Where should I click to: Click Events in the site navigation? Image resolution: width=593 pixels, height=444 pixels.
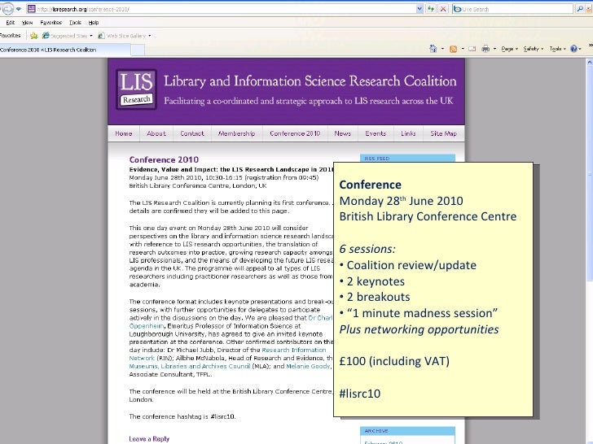(376, 133)
